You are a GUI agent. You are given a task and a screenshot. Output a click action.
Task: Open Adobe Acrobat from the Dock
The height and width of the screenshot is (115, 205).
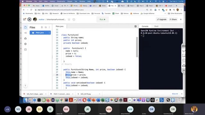coord(71,100)
